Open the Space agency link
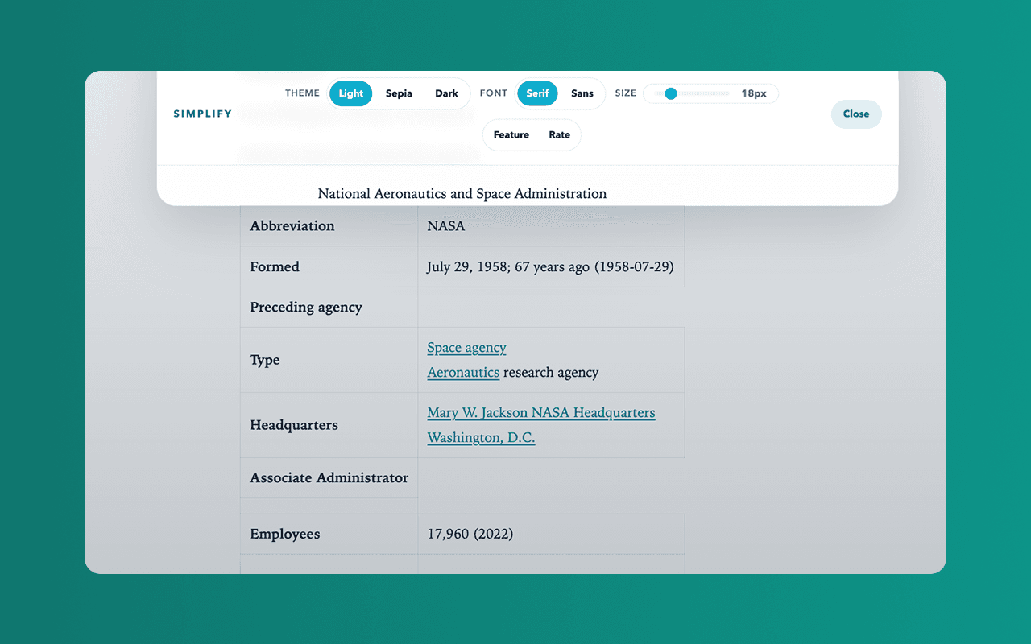This screenshot has width=1031, height=644. tap(466, 348)
